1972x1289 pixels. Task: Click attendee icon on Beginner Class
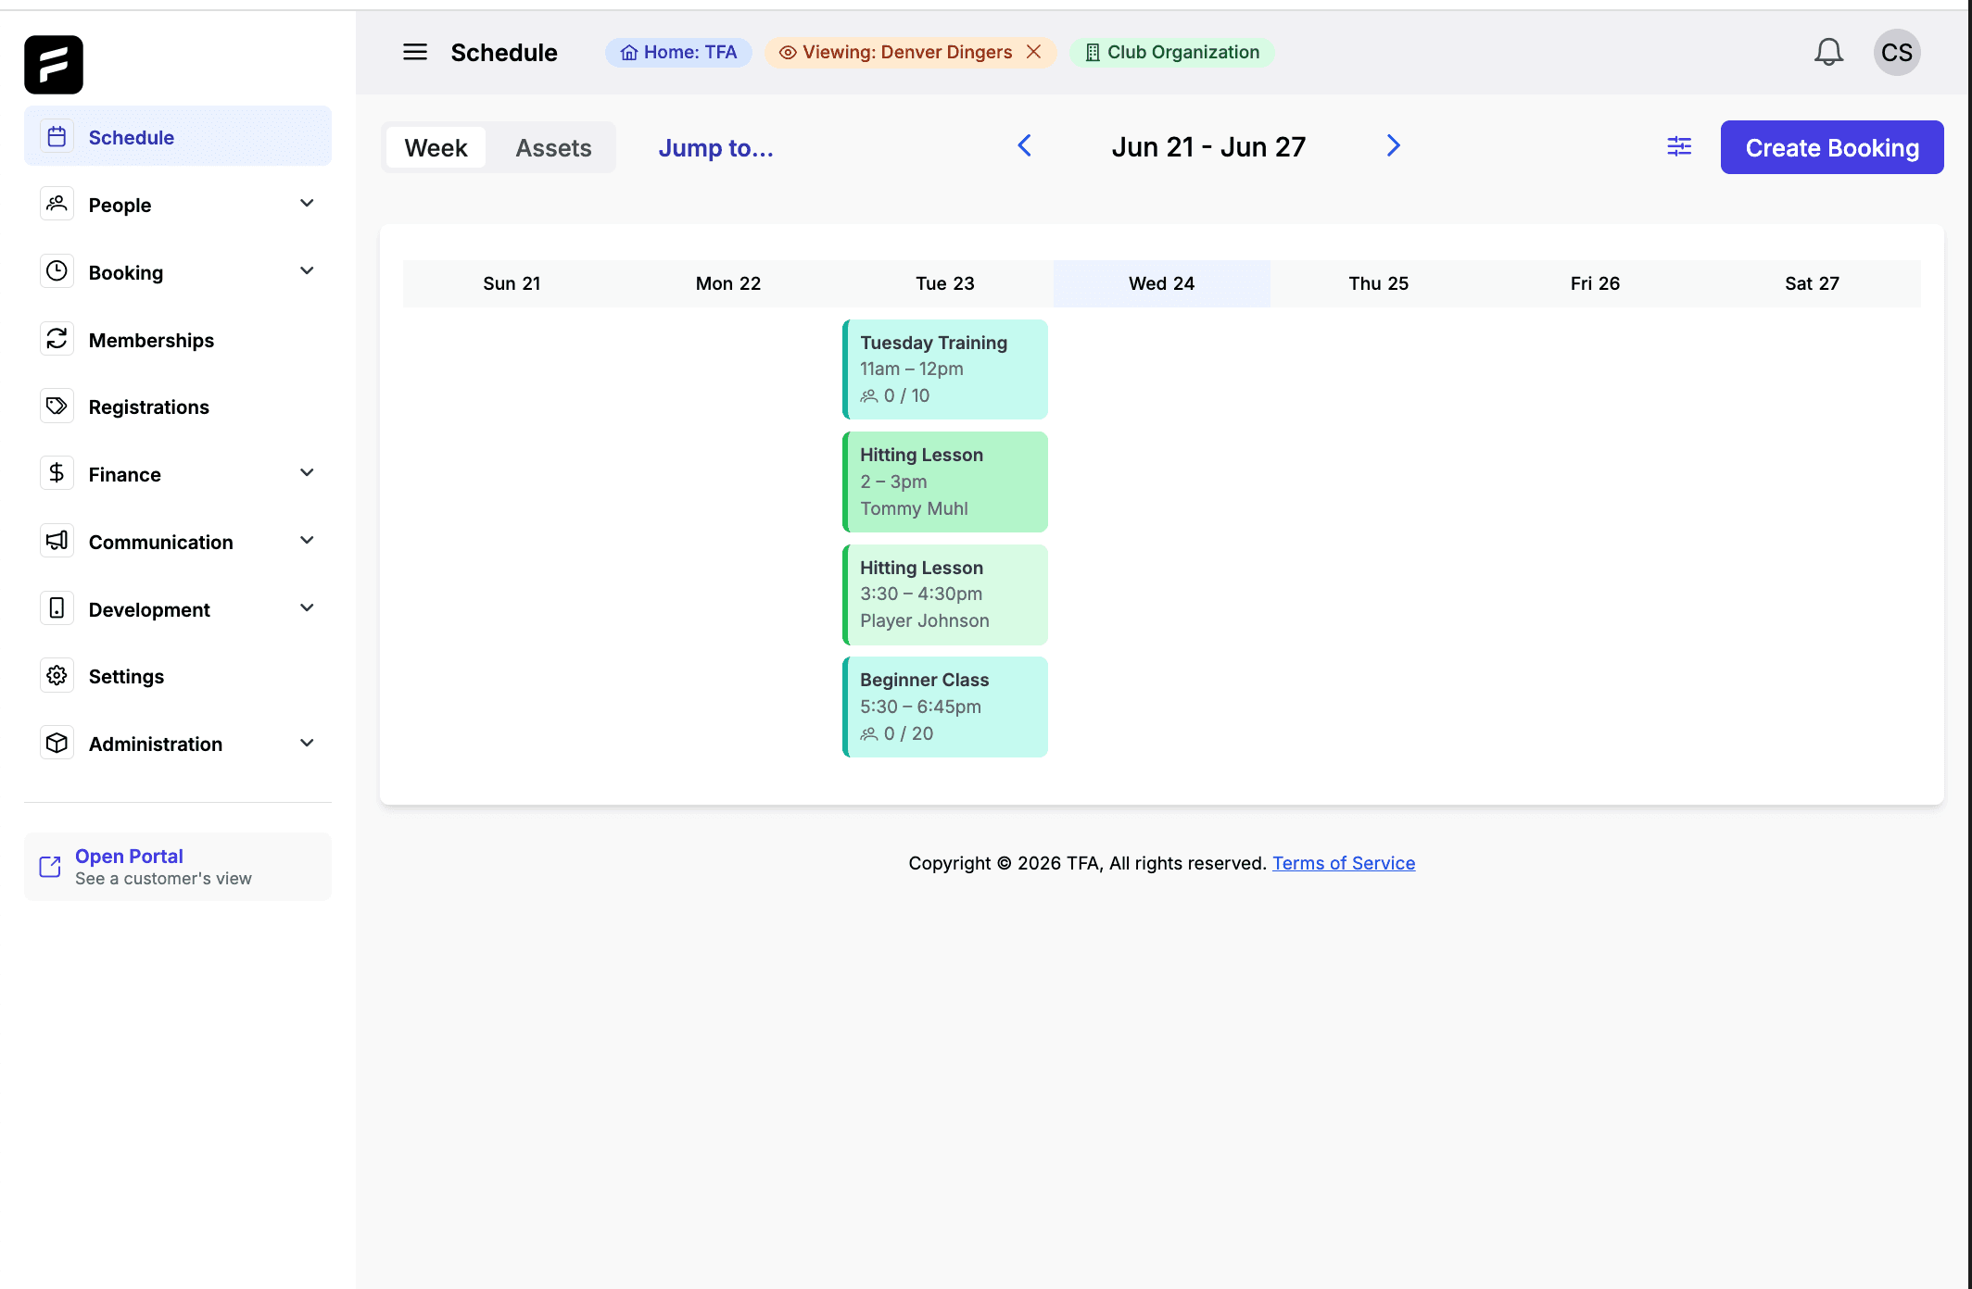pos(868,734)
